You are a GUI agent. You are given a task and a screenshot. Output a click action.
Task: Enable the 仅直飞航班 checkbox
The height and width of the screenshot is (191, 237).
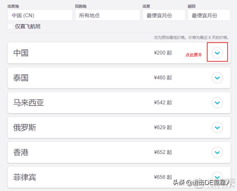pos(10,26)
